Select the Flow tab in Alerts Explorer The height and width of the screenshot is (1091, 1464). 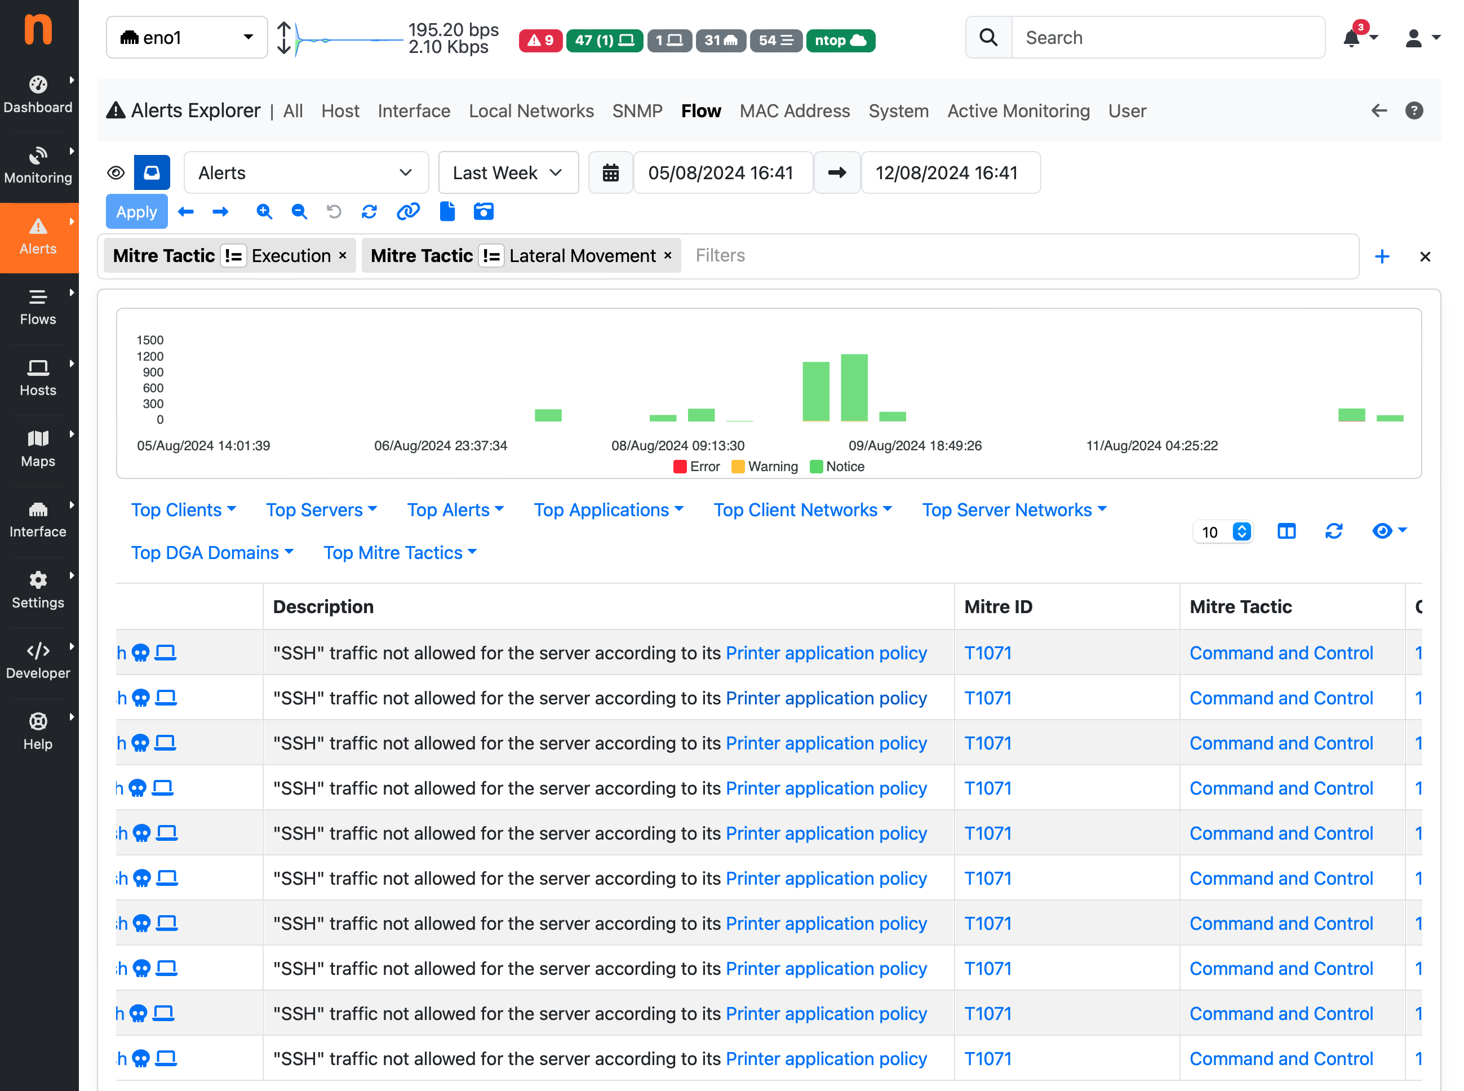(701, 111)
